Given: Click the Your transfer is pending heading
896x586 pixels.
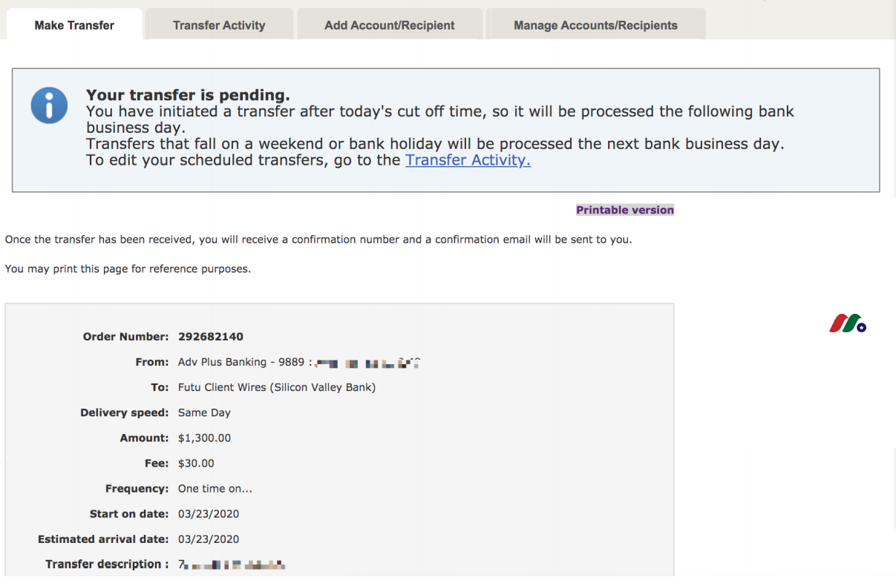Looking at the screenshot, I should point(188,95).
